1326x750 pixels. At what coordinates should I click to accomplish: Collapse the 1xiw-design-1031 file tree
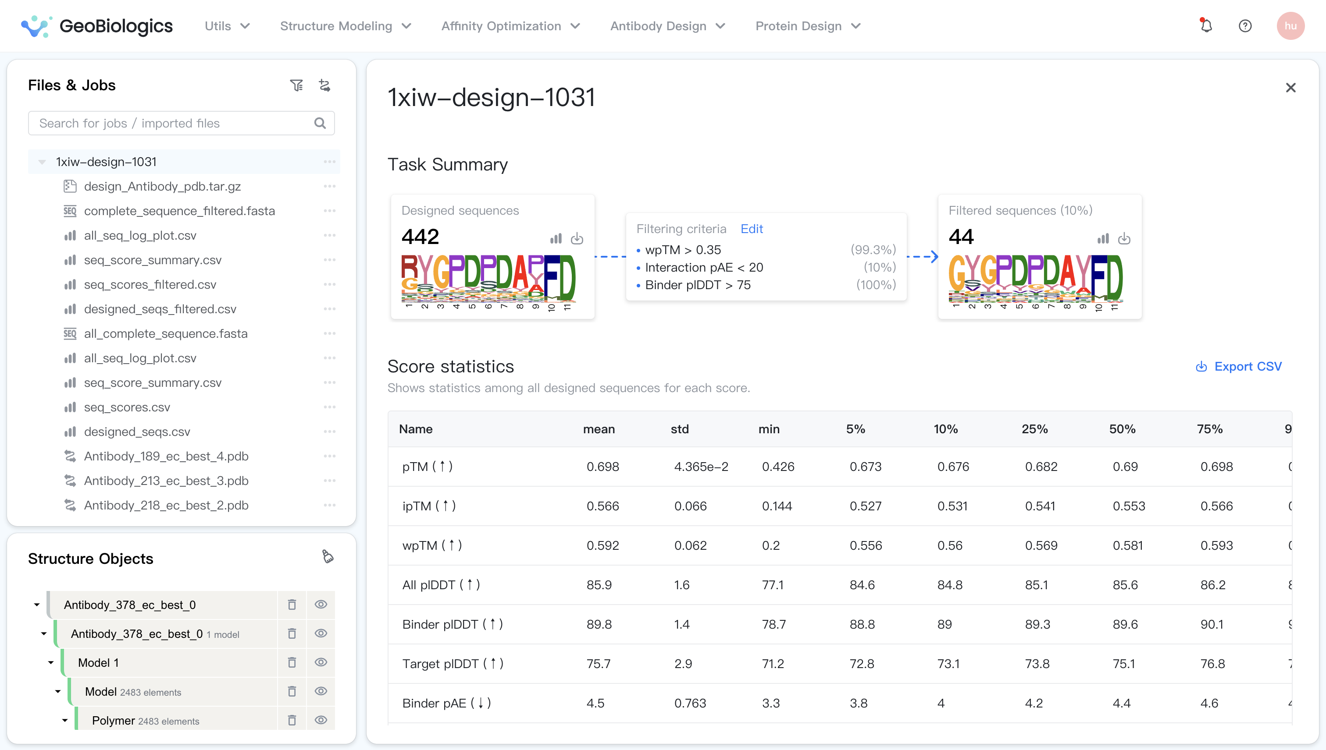(x=40, y=161)
